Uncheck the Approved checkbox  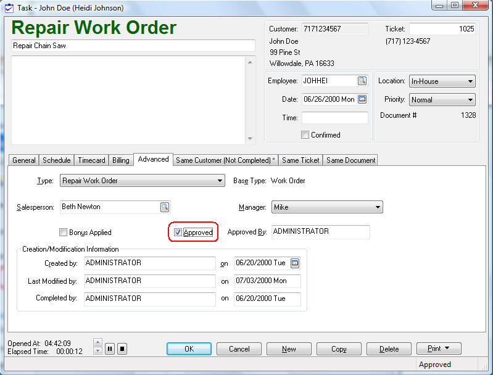click(x=178, y=233)
